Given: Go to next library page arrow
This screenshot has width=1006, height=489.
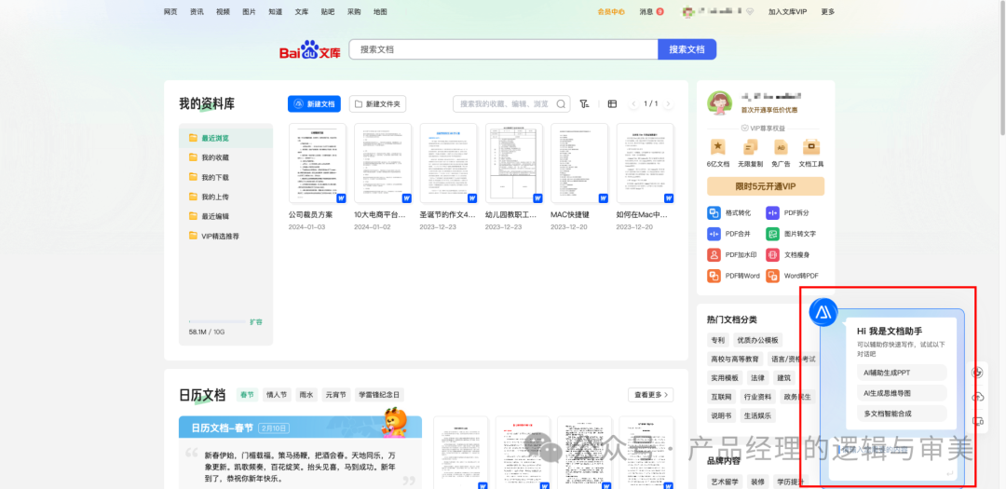Looking at the screenshot, I should pyautogui.click(x=668, y=104).
